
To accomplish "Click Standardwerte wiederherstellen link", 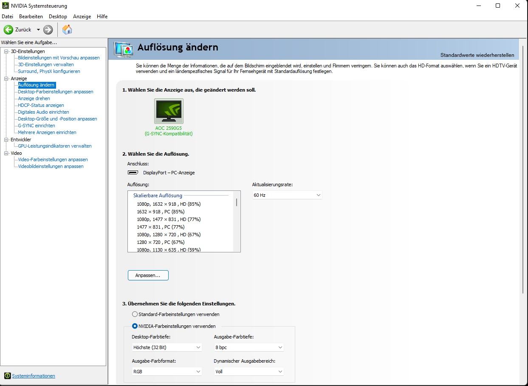I will (x=477, y=55).
